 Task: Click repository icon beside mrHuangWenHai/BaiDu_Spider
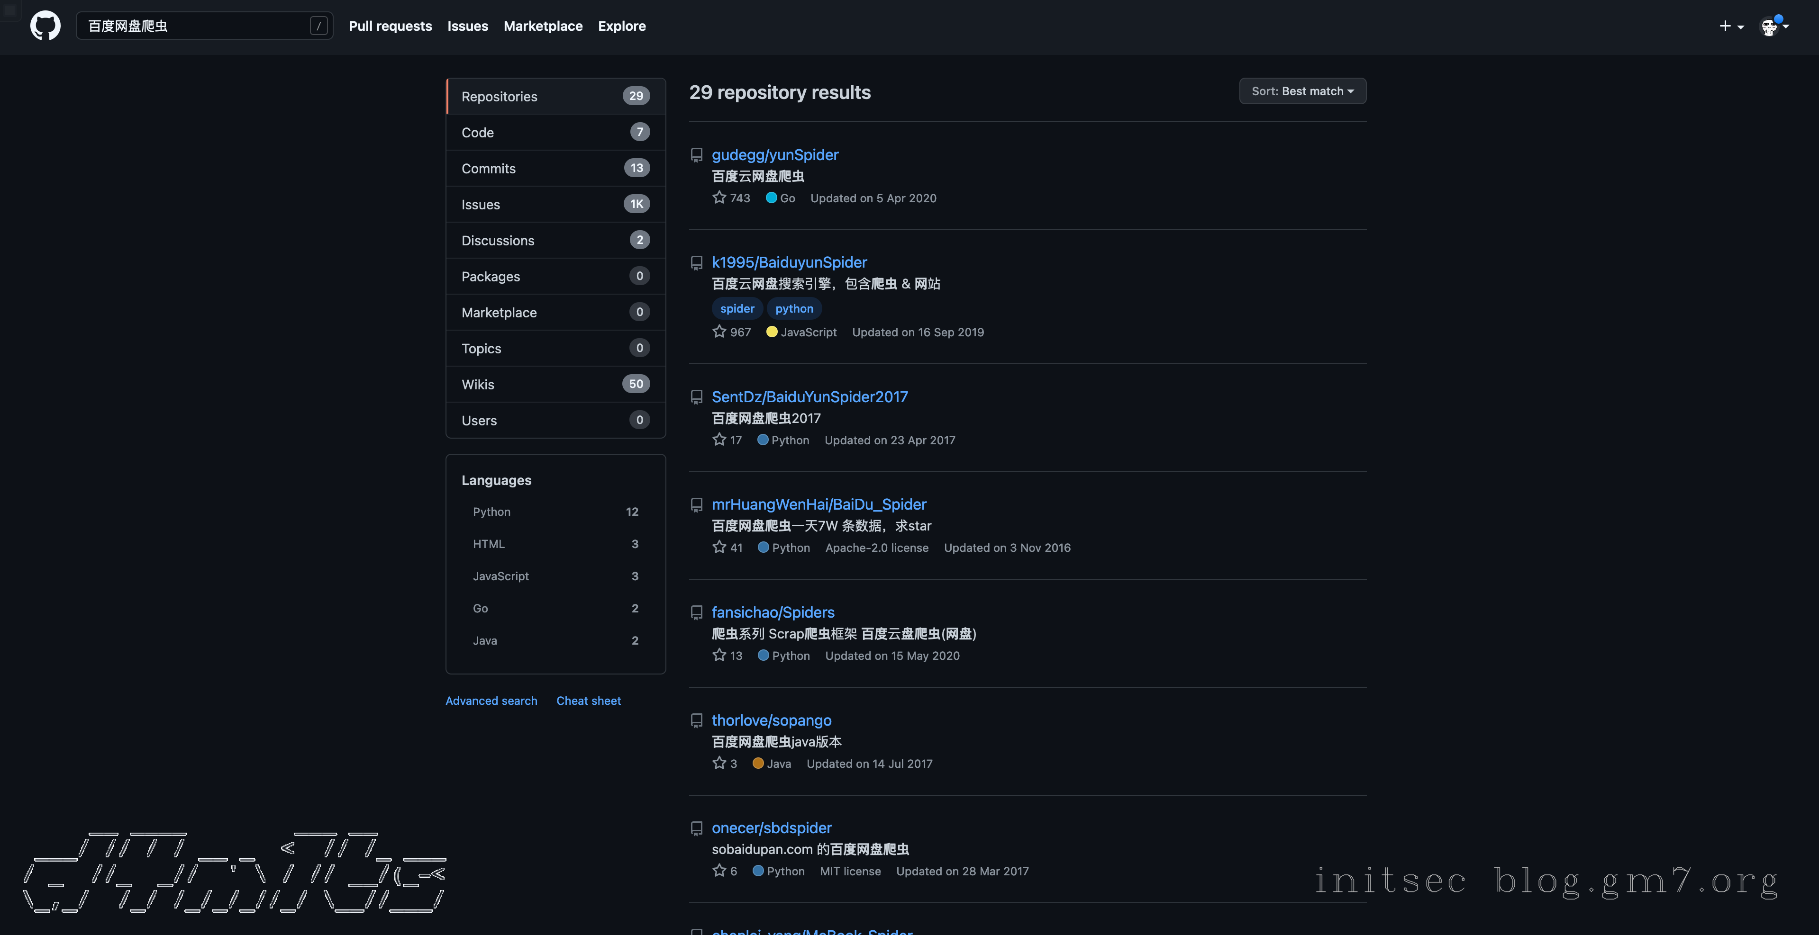(x=696, y=505)
